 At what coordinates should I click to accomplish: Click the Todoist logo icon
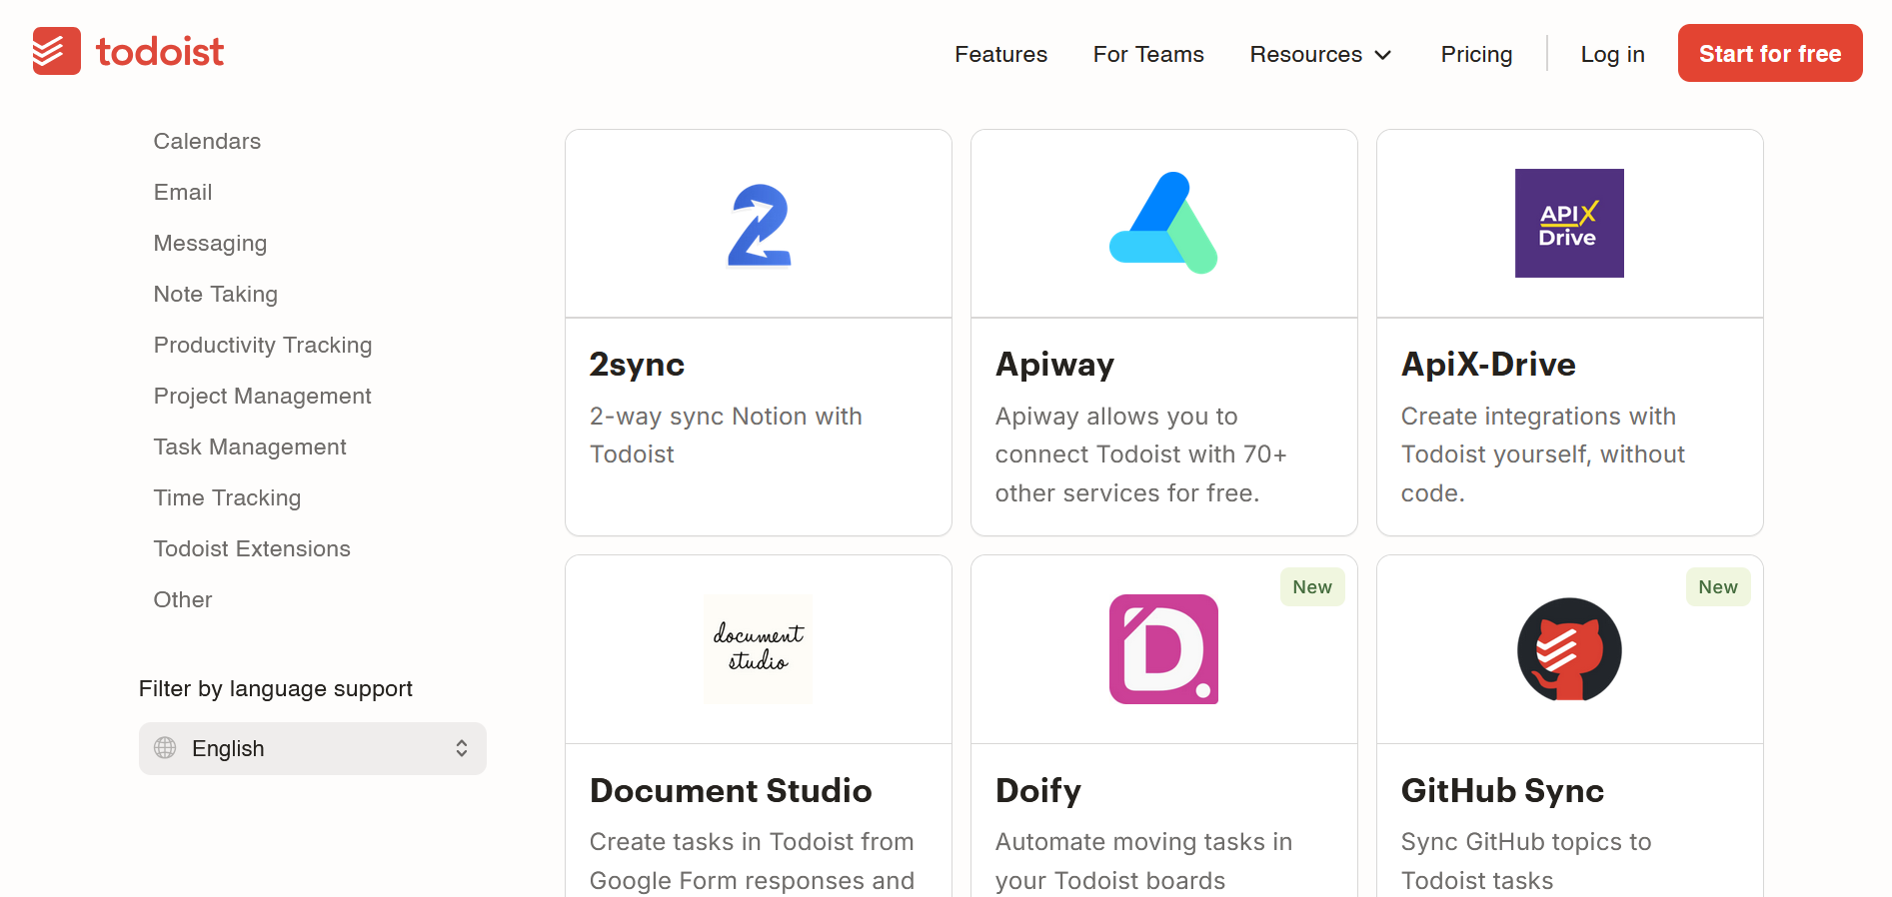click(x=56, y=51)
